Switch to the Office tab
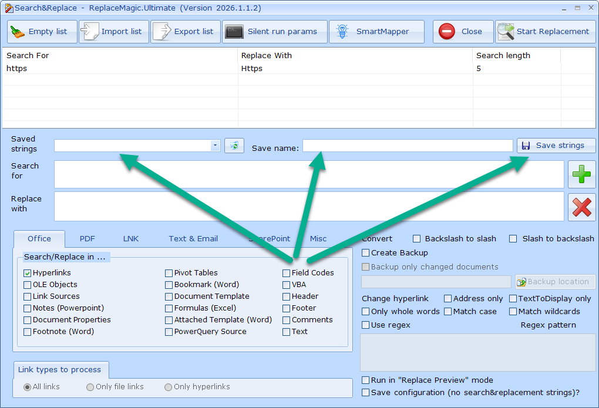Image resolution: width=599 pixels, height=408 pixels. click(39, 239)
